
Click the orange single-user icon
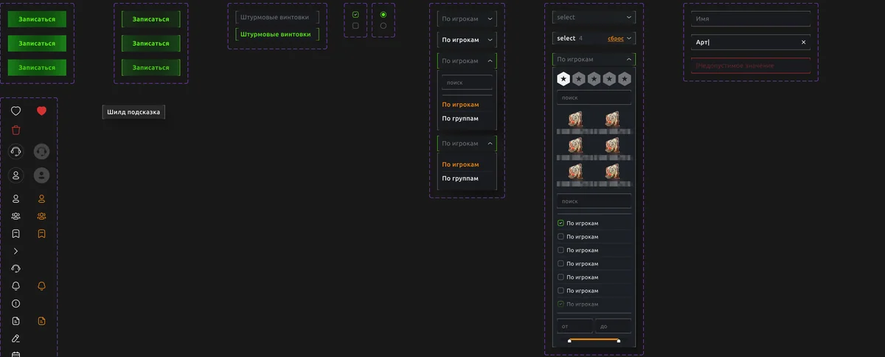tap(41, 198)
